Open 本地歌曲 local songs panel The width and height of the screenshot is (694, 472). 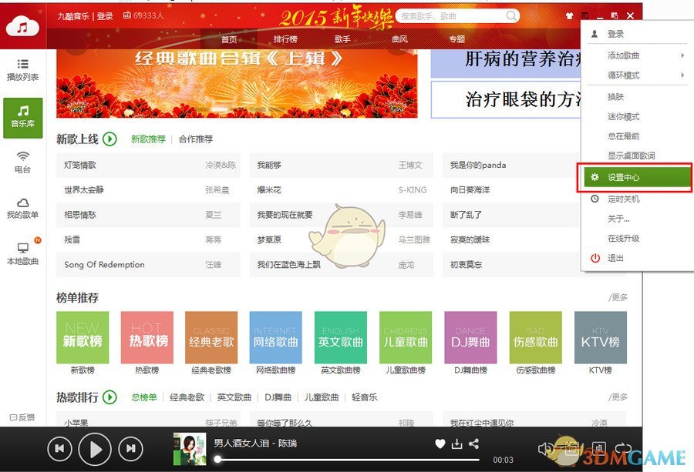tap(23, 251)
